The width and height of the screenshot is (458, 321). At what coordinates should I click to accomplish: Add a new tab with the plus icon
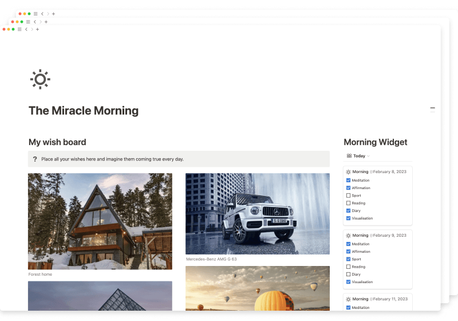(x=37, y=29)
